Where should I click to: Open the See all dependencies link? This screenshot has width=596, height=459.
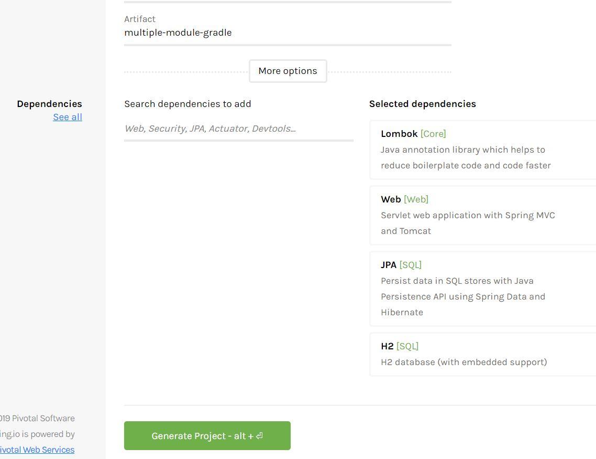click(x=68, y=117)
